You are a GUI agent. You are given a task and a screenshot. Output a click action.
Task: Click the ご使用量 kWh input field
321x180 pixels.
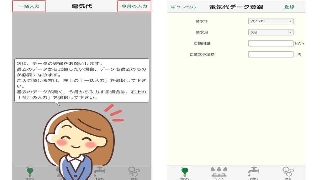point(271,43)
